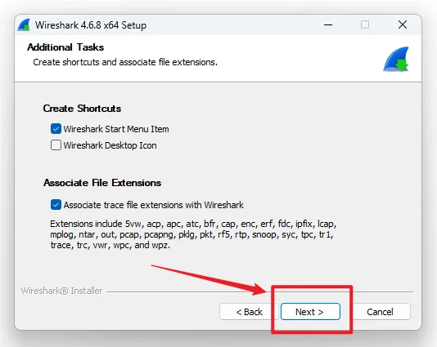Click the 'Wireshark Desktop Icon' label text

(x=110, y=145)
